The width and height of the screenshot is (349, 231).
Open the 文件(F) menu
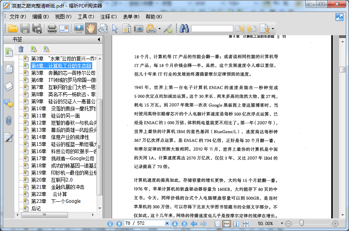[18, 17]
